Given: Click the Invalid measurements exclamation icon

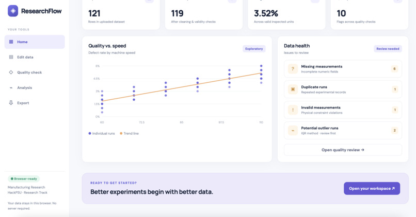Looking at the screenshot, I should (293, 110).
